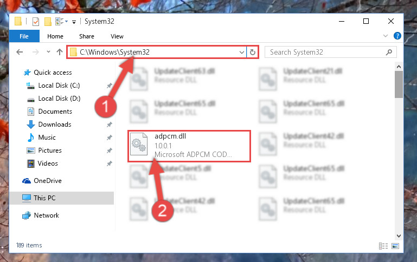Open the Help question mark icon
Viewport: 417px width, 262px height.
click(x=397, y=36)
